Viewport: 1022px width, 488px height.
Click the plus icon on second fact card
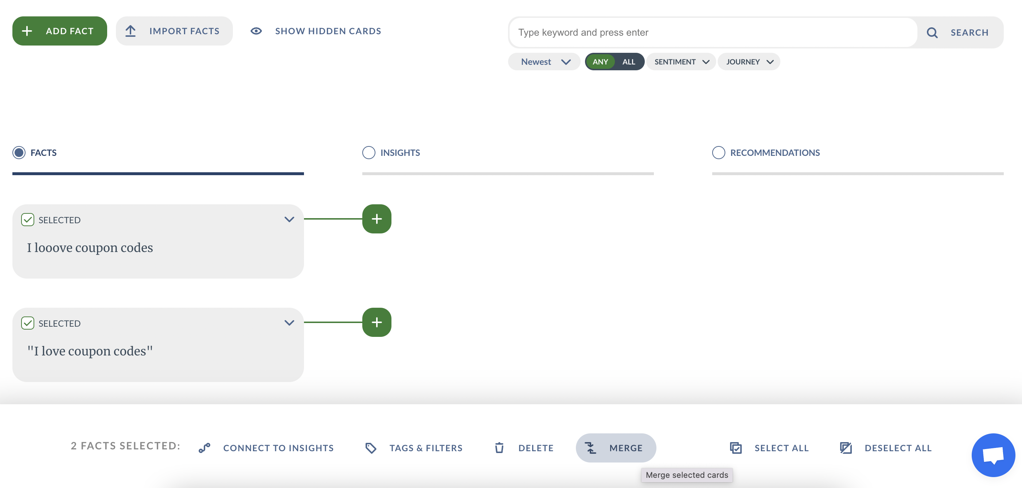click(x=377, y=322)
